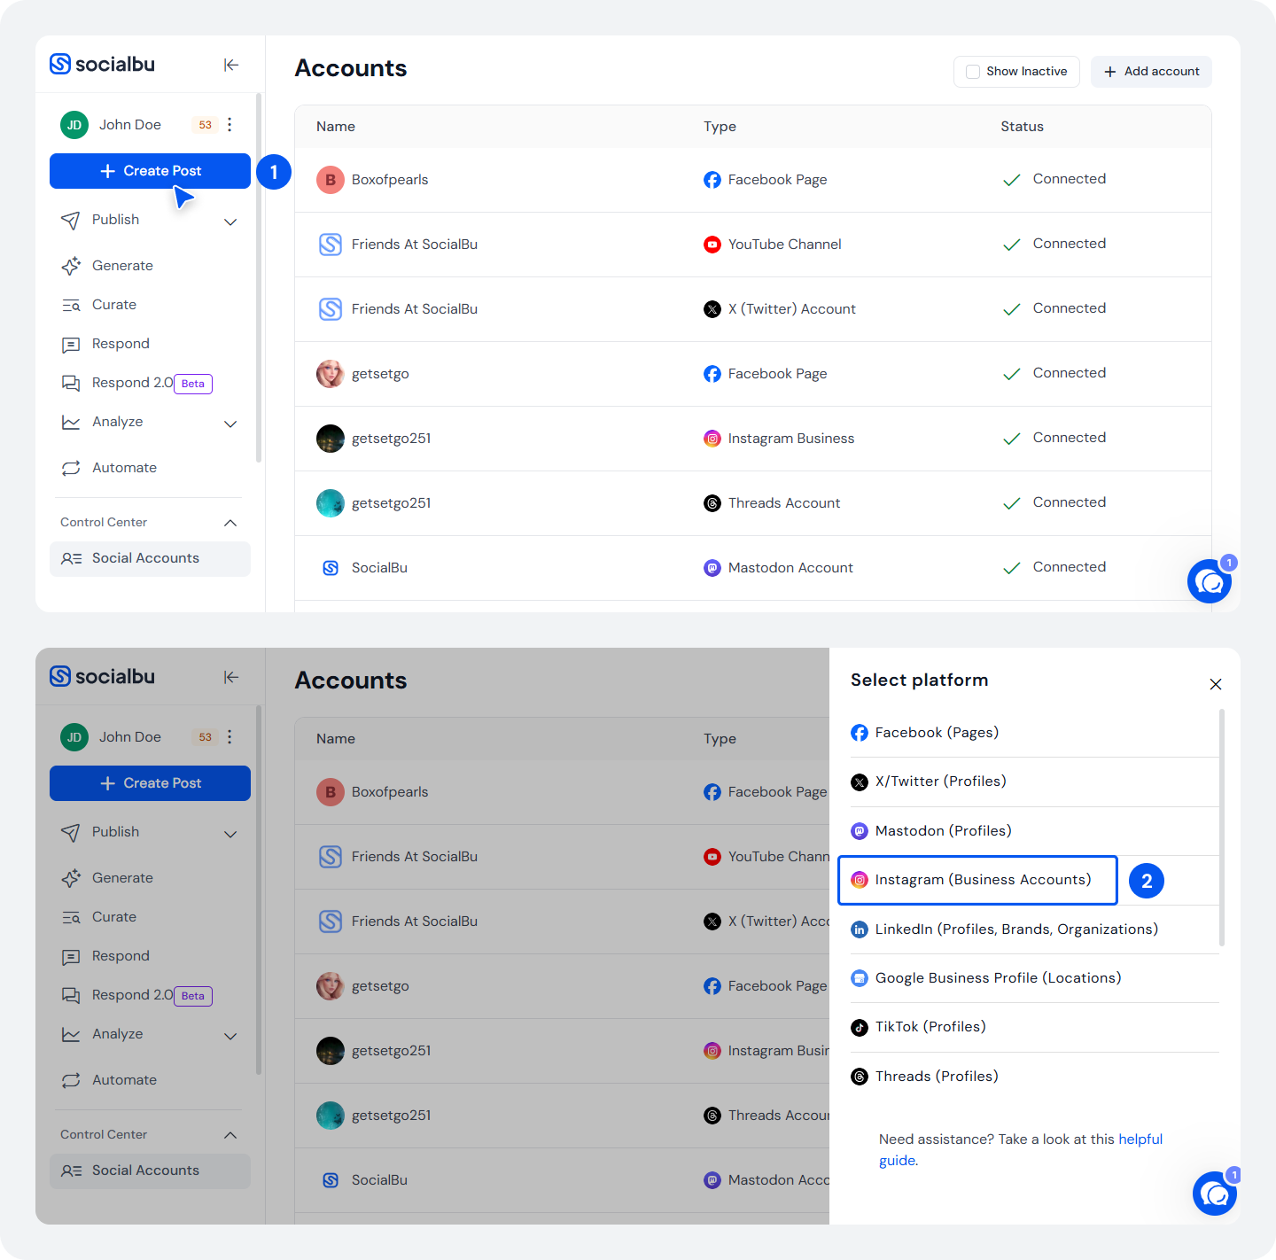1276x1260 pixels.
Task: Open the chat widget bubble in the upper screenshot
Action: [1210, 581]
